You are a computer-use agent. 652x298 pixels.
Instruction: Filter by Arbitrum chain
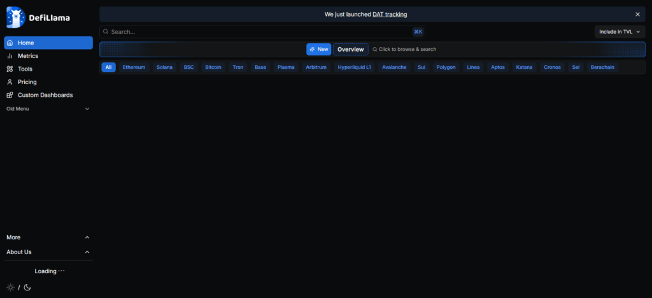[x=316, y=67]
